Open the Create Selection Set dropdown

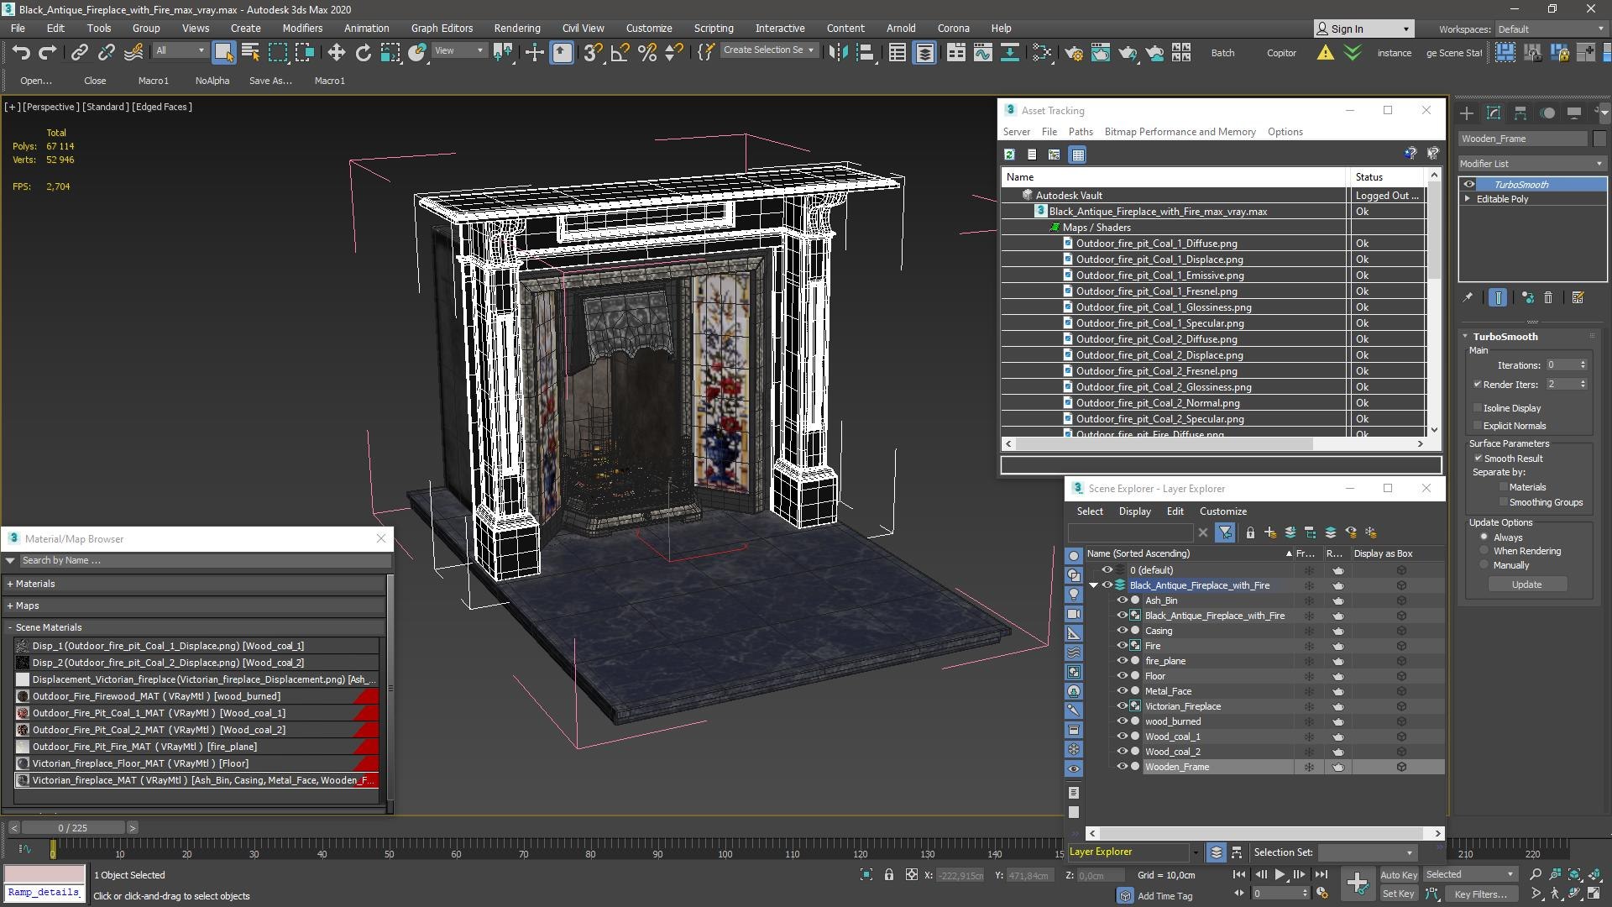(x=770, y=50)
